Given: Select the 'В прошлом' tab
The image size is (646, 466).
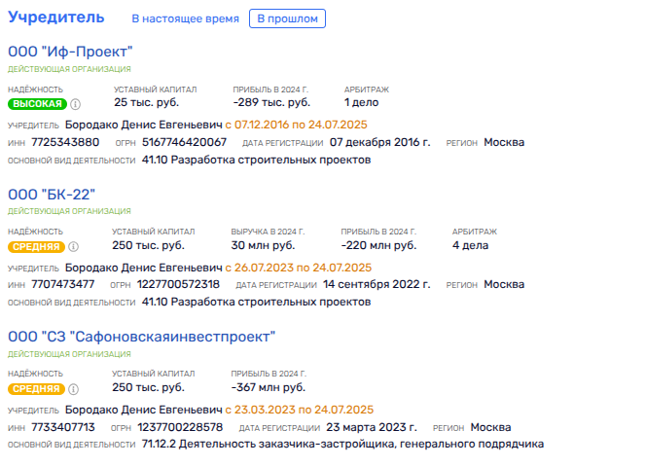Looking at the screenshot, I should pos(287,18).
